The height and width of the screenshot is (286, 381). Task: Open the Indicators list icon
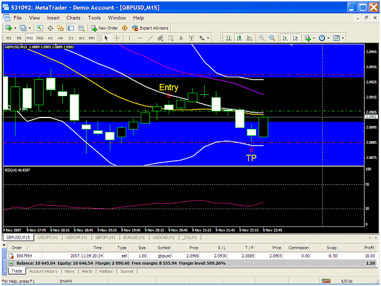[308, 38]
